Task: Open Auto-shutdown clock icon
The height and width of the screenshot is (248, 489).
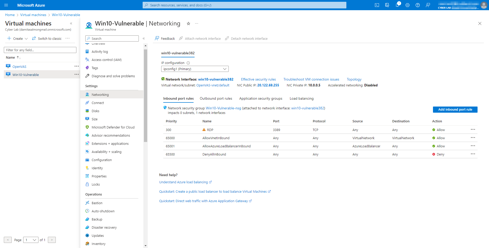Action: tap(87, 211)
